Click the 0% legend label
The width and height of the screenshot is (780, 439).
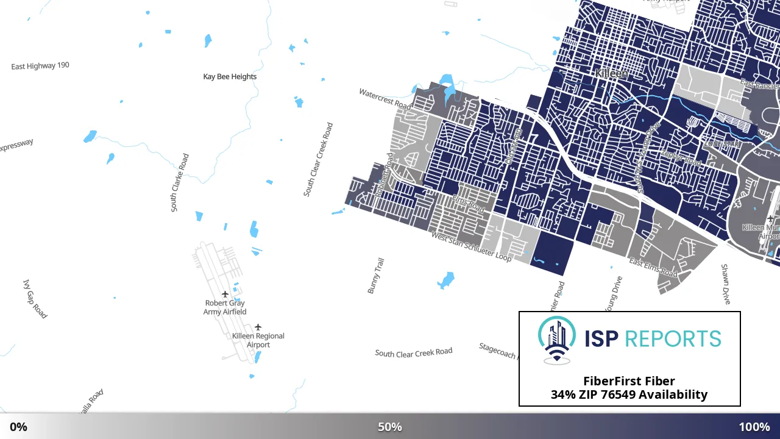coord(18,427)
